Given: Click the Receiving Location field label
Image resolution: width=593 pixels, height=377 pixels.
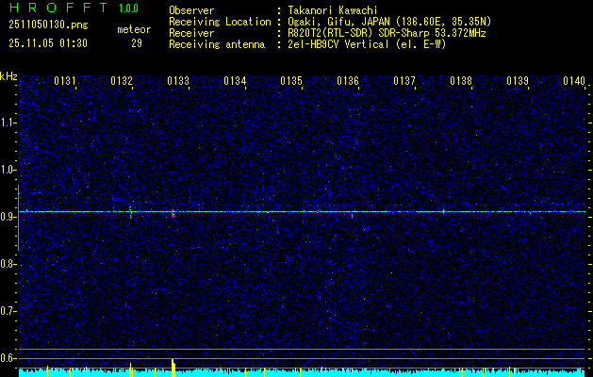Looking at the screenshot, I should coord(220,22).
